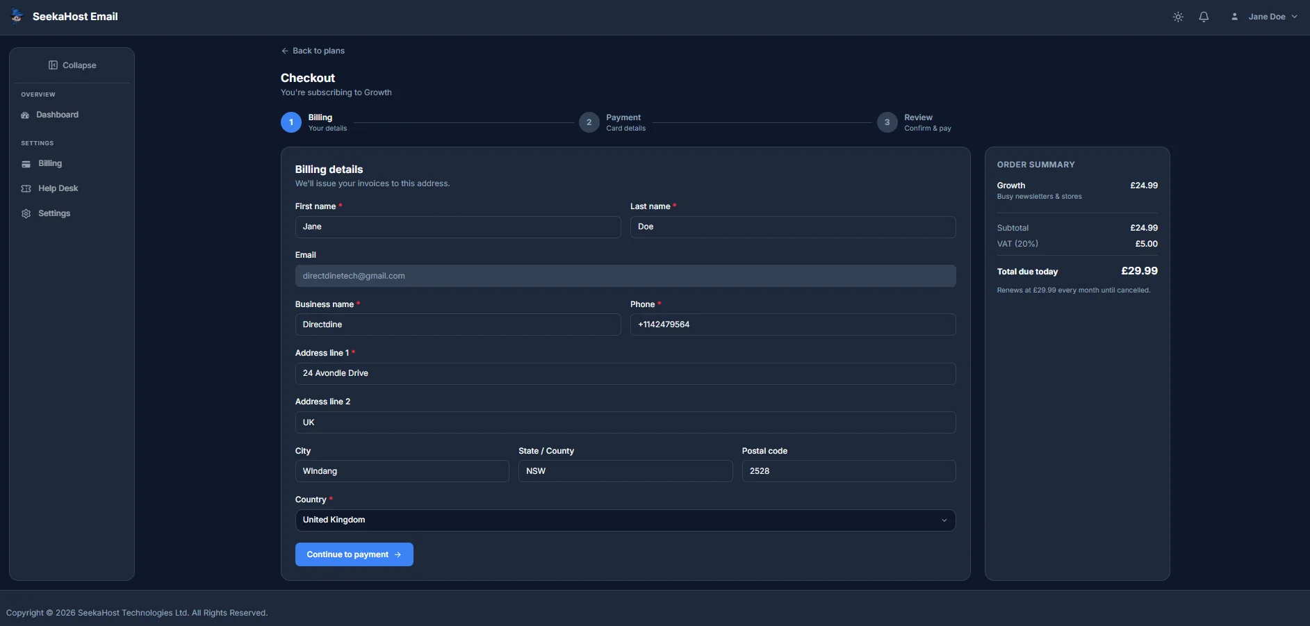Image resolution: width=1310 pixels, height=626 pixels.
Task: Go back to plans link
Action: point(313,51)
